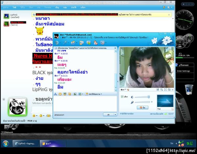Block this contact via toolbar icon
Viewport: 197px width, 154px height.
click(x=96, y=43)
